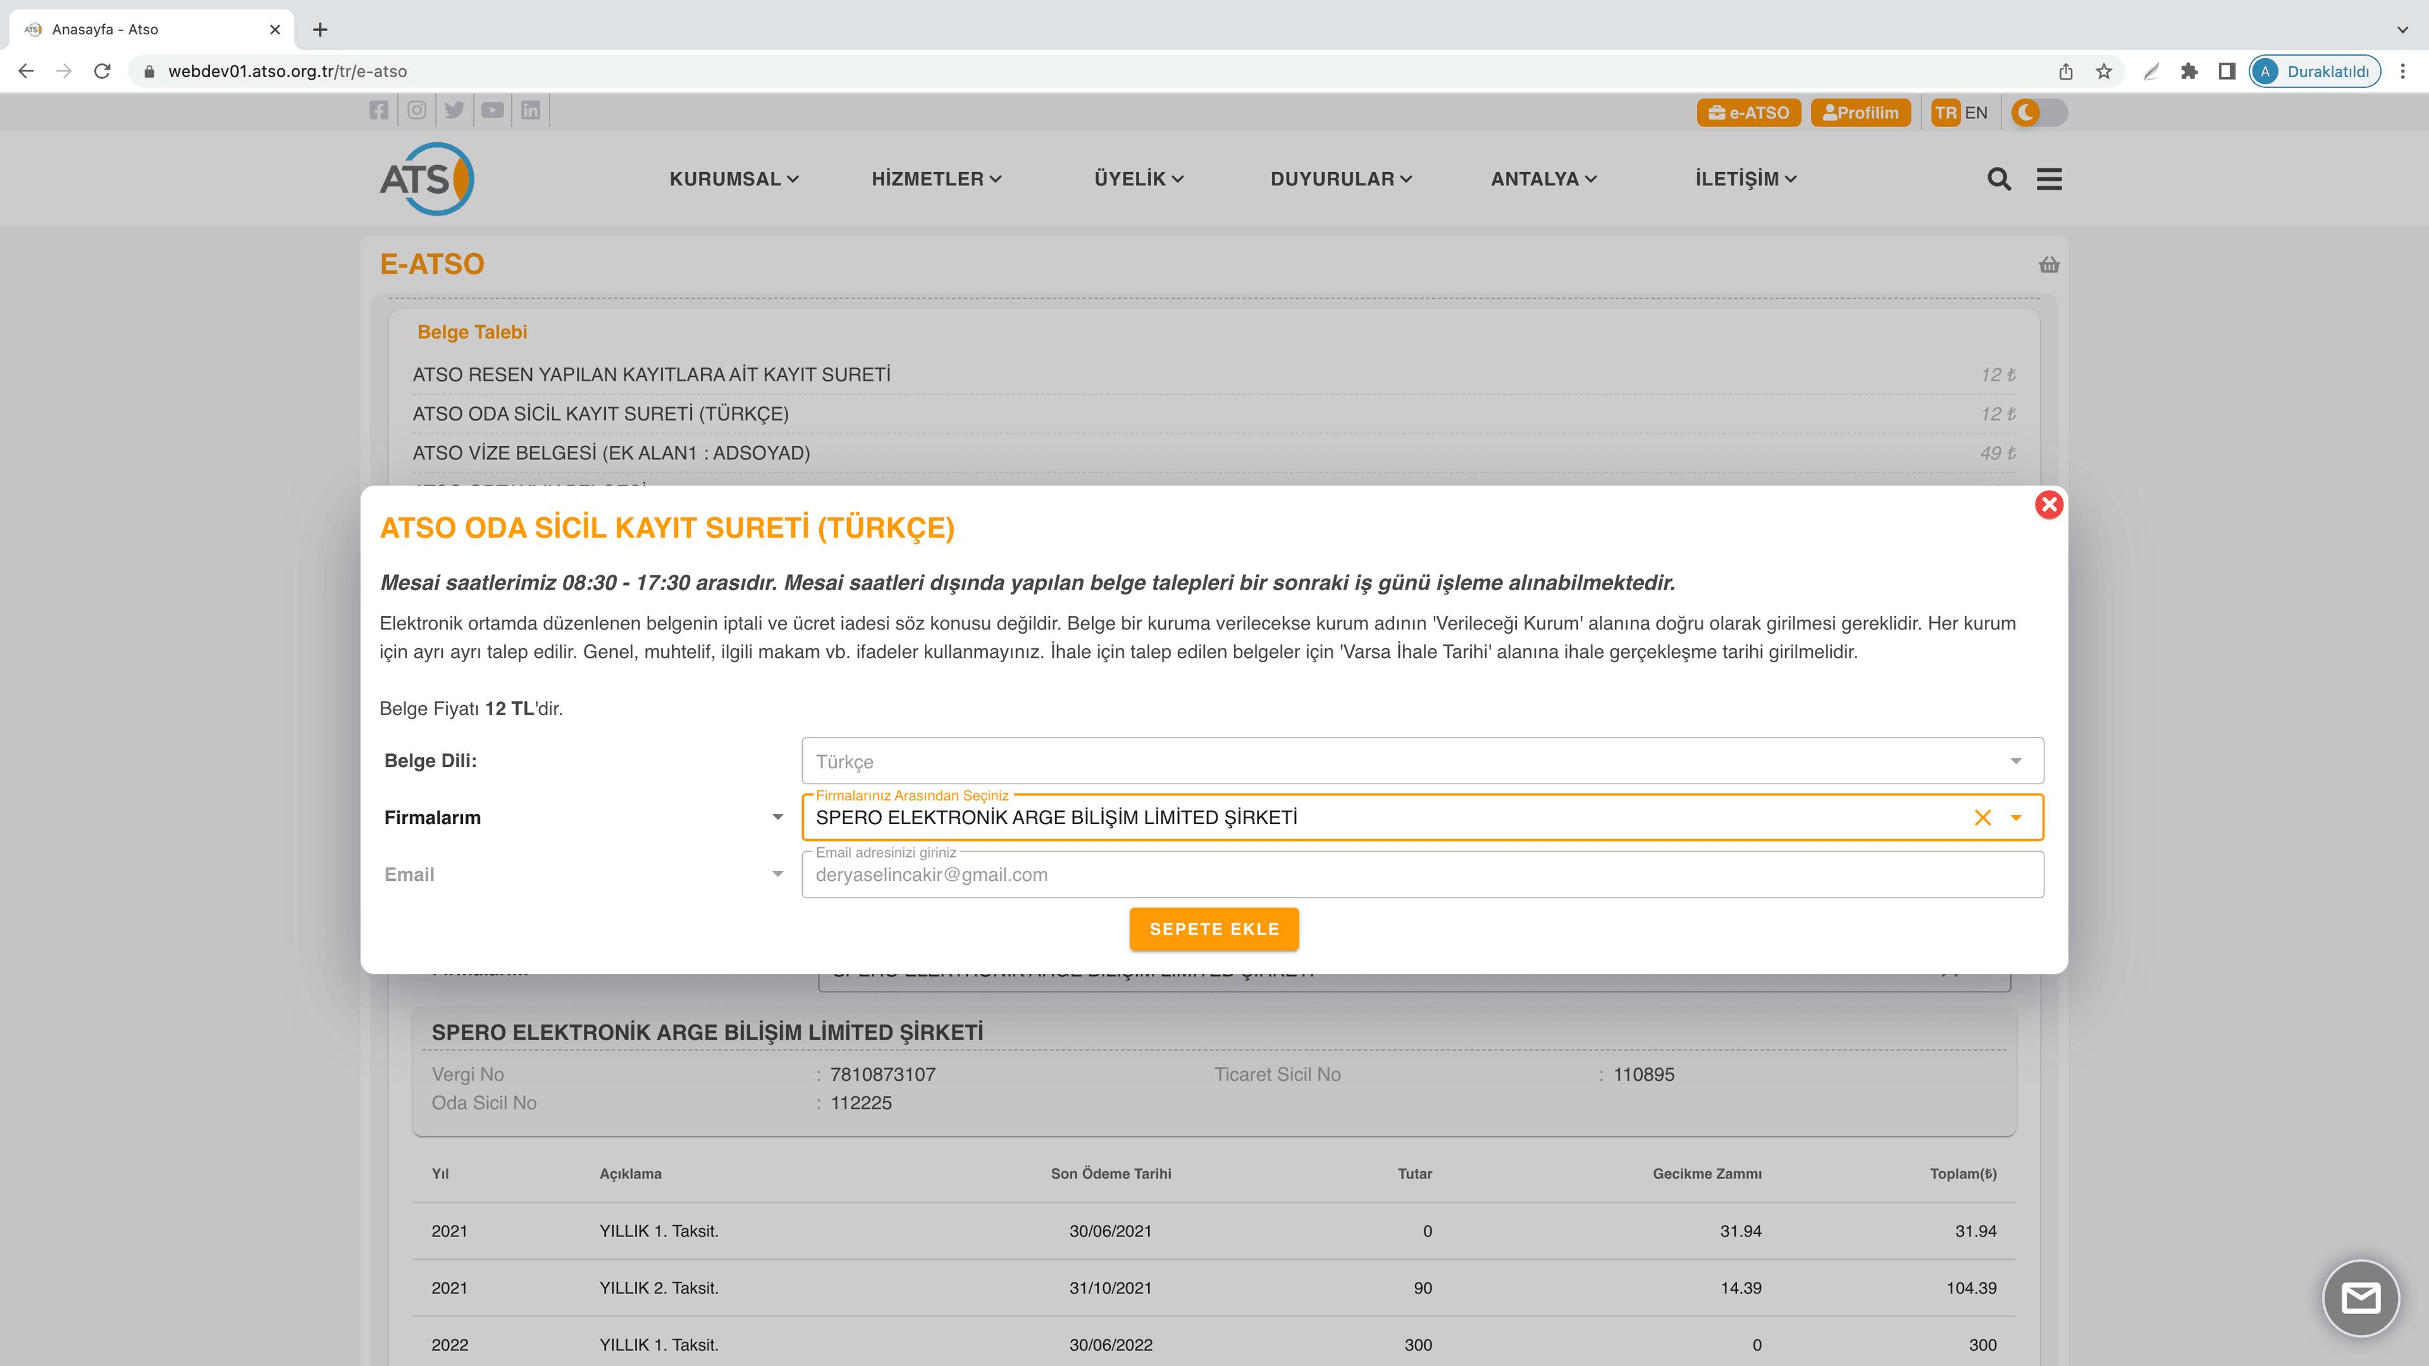The width and height of the screenshot is (2429, 1366).
Task: Click the Gecikme Zammı column header
Action: point(1707,1174)
